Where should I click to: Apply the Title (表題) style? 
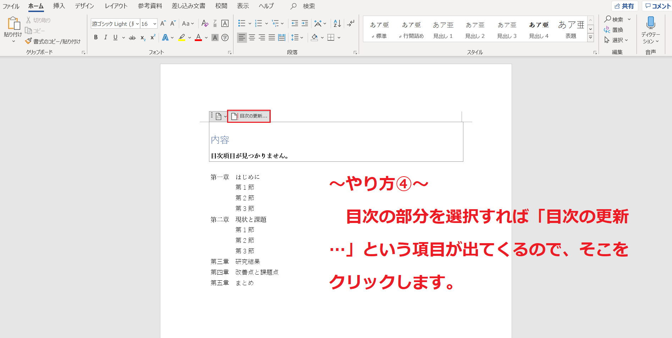click(x=571, y=30)
